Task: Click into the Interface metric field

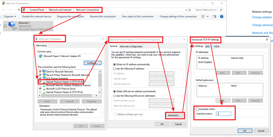Action: click(x=223, y=114)
